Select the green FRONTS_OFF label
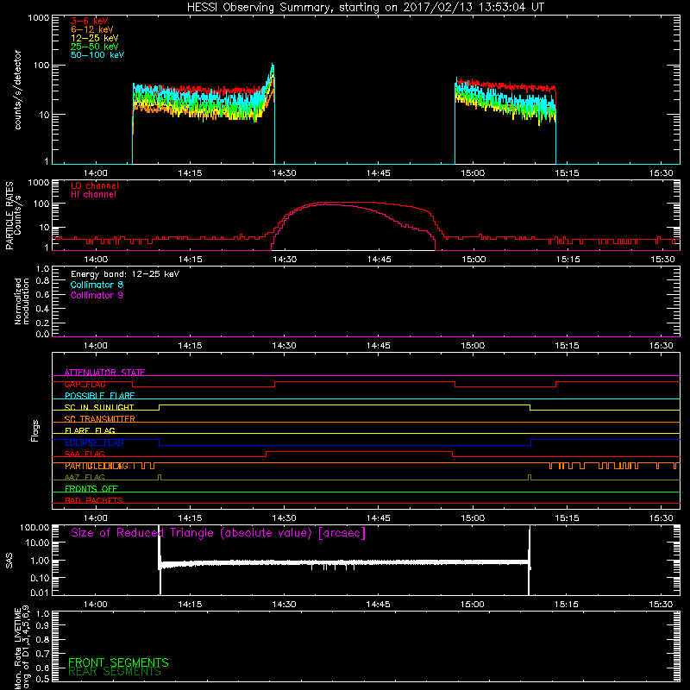The image size is (690, 690). (x=91, y=489)
